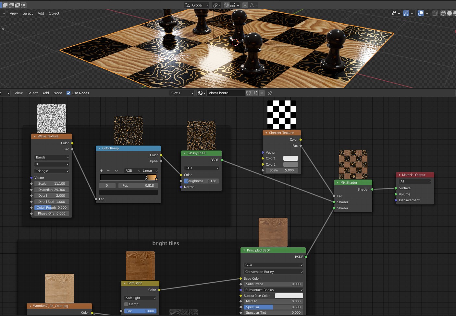Collapse the ColorRamp node header
This screenshot has height=316, width=456.
tap(99, 148)
